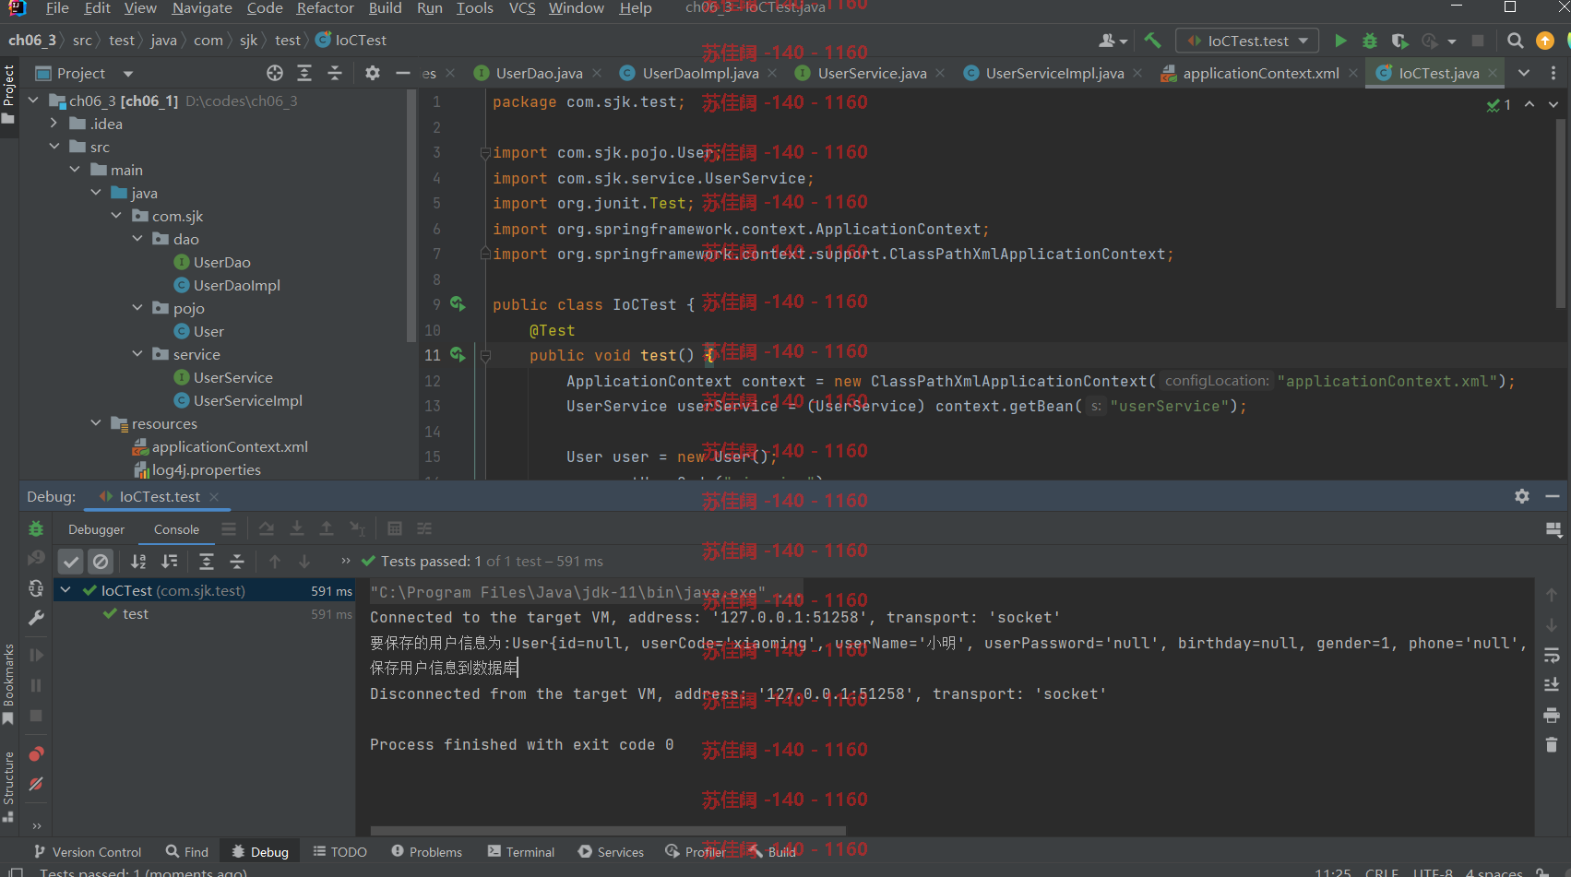Viewport: 1571px width, 877px height.
Task: Print console output icon
Action: (x=1552, y=715)
